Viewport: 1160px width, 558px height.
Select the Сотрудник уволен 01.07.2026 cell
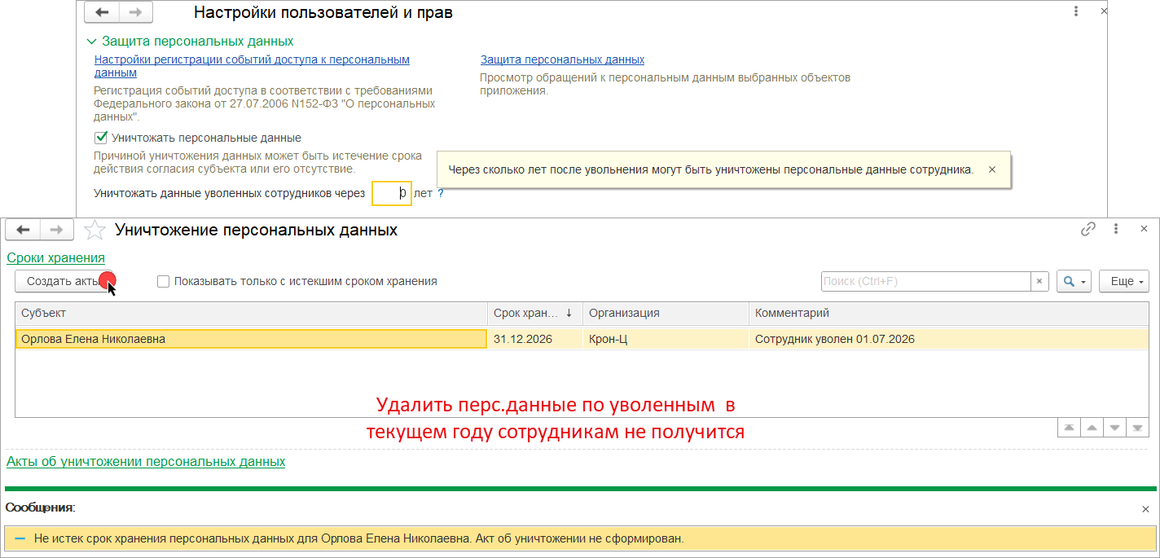(x=949, y=339)
